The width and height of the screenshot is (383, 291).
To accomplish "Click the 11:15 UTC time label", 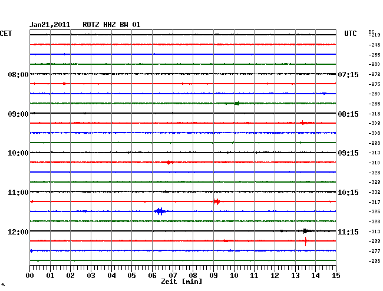I will [348, 232].
